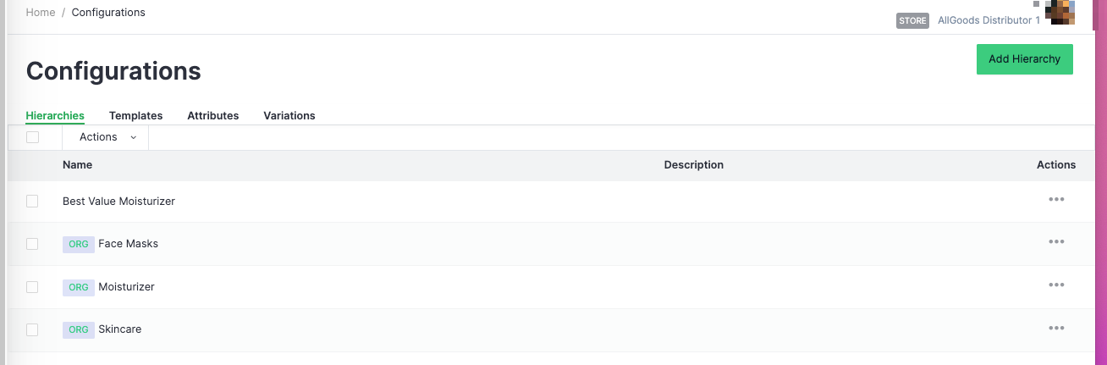Expand the Actions bulk dropdown
Image resolution: width=1107 pixels, height=365 pixels.
tap(107, 137)
